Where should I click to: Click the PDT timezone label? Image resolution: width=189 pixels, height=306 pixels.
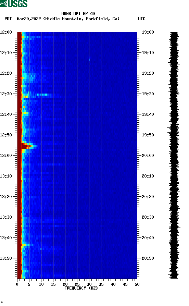(8, 19)
